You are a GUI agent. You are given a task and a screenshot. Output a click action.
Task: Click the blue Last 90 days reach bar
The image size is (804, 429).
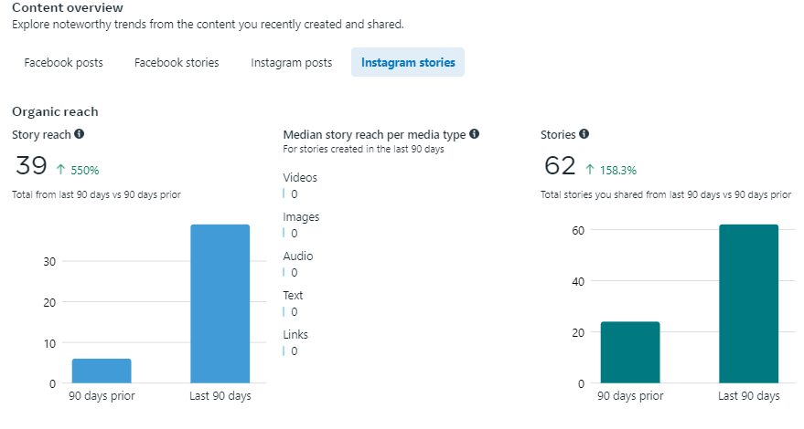pyautogui.click(x=220, y=304)
